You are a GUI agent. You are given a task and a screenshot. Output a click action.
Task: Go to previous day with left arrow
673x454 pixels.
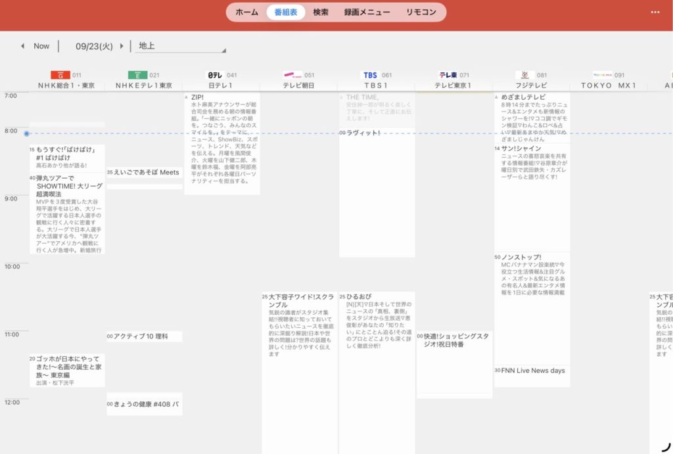(22, 46)
